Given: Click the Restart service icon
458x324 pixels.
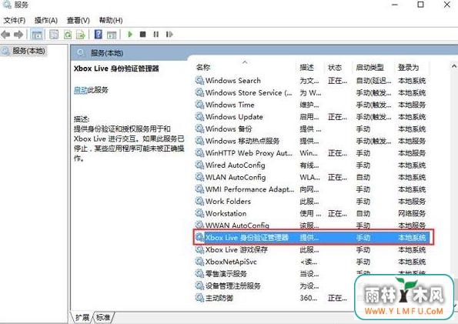Looking at the screenshot, I should (x=169, y=35).
